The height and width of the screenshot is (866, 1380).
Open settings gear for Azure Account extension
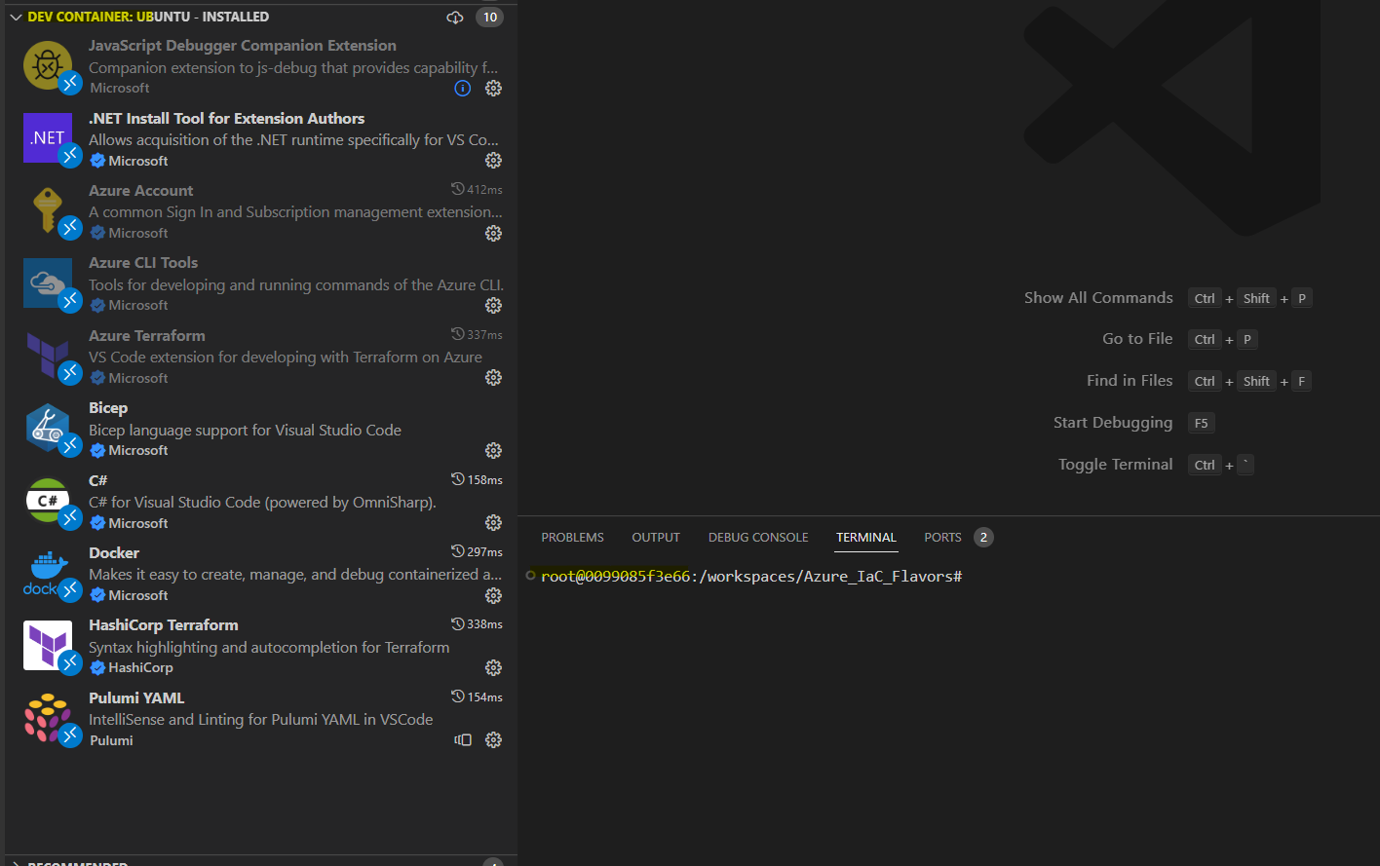click(x=493, y=233)
